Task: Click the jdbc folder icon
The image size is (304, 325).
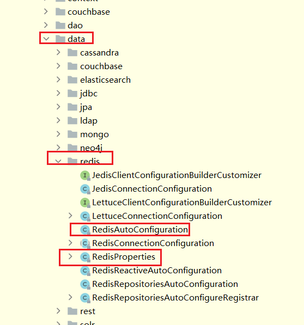Action: (72, 94)
